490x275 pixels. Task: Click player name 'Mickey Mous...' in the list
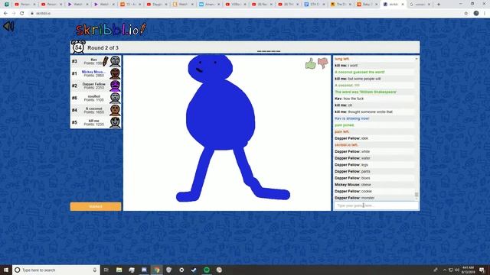coord(93,72)
